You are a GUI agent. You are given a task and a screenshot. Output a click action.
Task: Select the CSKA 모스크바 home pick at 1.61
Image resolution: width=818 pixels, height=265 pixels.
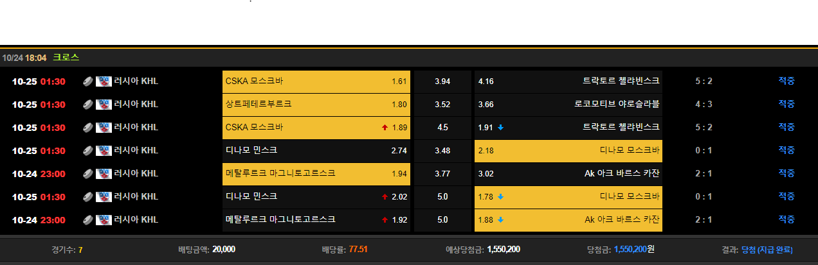pos(316,81)
